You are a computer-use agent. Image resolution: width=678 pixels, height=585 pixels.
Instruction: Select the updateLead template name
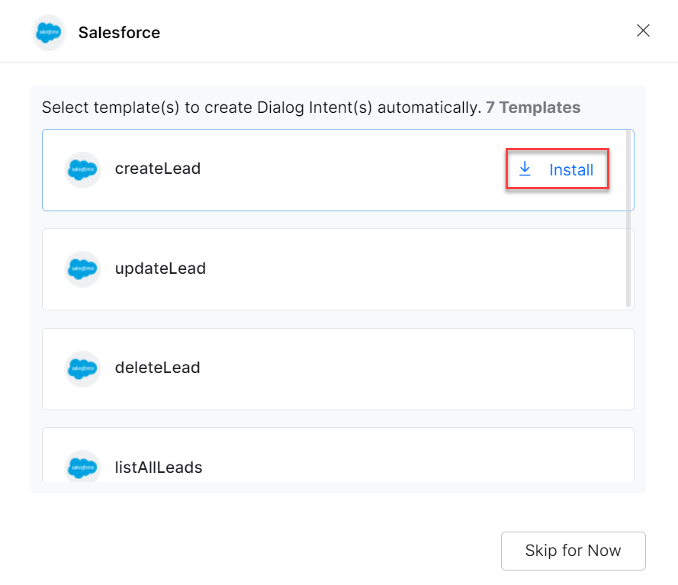[160, 268]
